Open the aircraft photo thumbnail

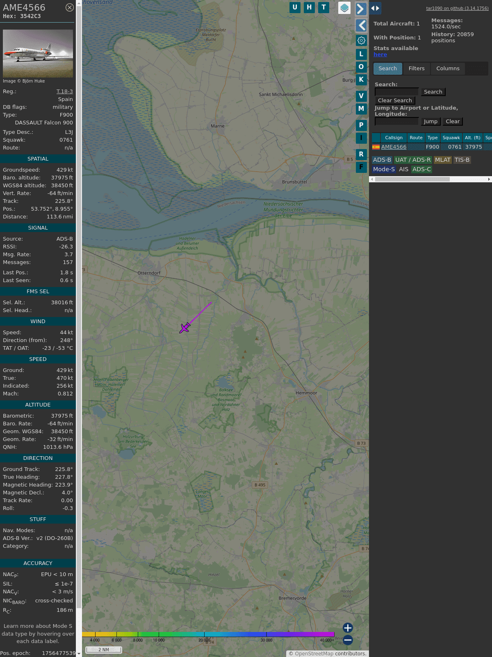point(38,53)
